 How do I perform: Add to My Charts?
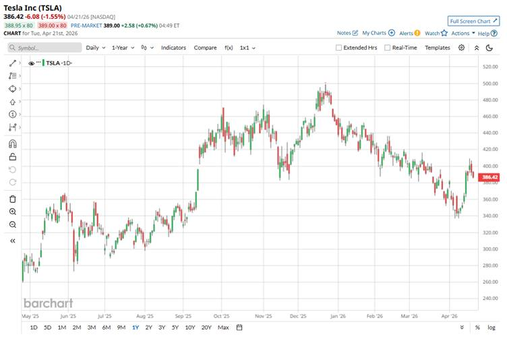pos(378,33)
